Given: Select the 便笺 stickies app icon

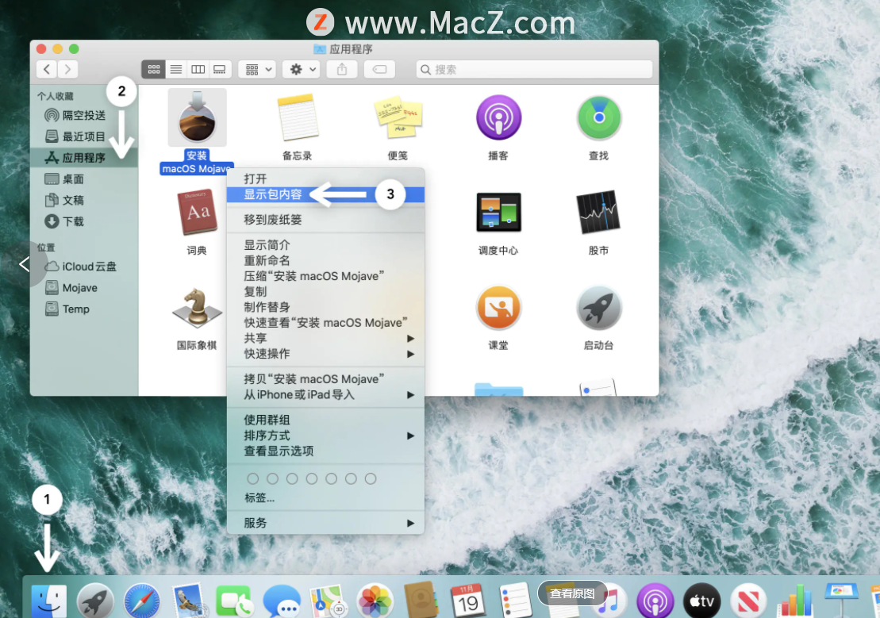Looking at the screenshot, I should coord(398,117).
